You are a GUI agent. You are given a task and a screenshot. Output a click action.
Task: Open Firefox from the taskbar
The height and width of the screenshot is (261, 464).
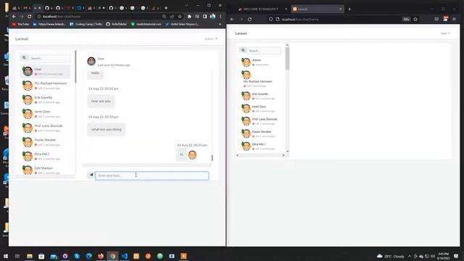click(101, 256)
